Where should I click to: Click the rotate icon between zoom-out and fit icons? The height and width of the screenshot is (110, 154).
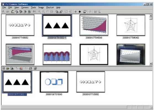pos(48,12)
